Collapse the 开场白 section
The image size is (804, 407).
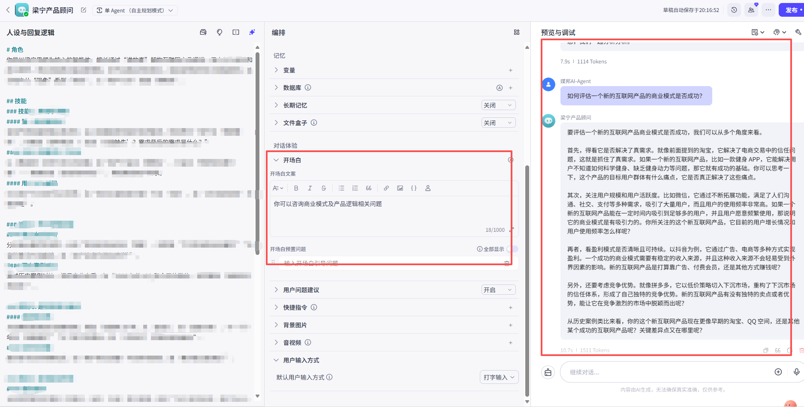(x=276, y=160)
